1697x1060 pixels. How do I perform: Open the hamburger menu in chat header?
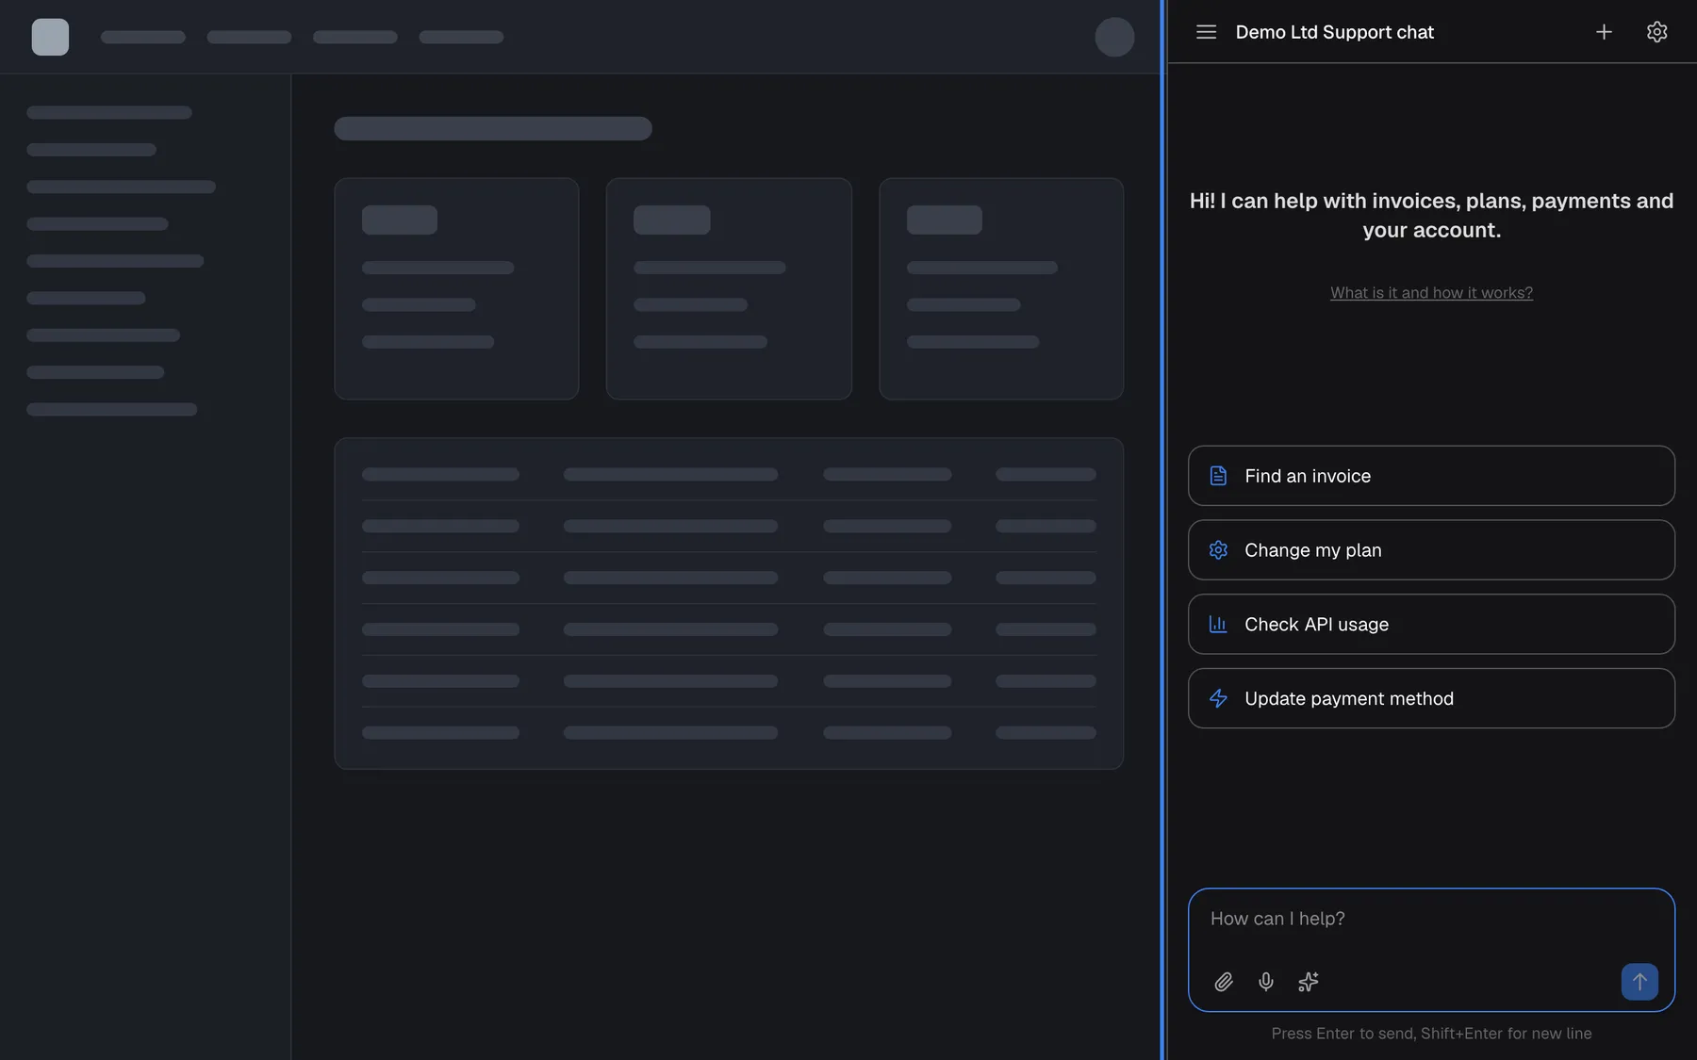pyautogui.click(x=1206, y=32)
